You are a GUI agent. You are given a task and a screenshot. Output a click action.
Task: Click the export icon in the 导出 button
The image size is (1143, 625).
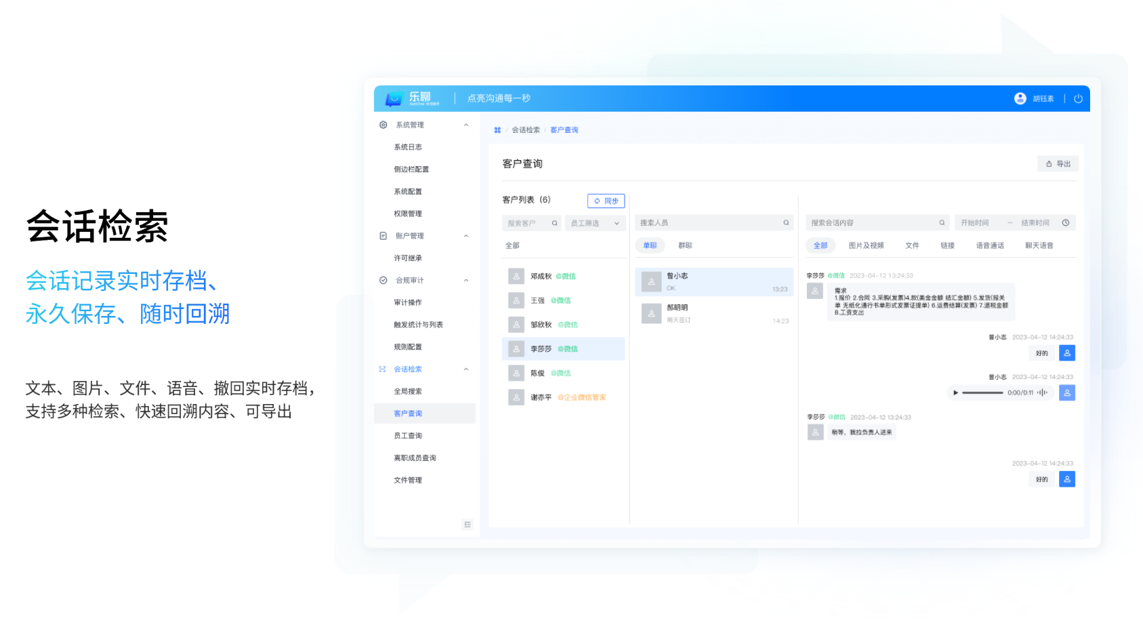click(x=1049, y=164)
